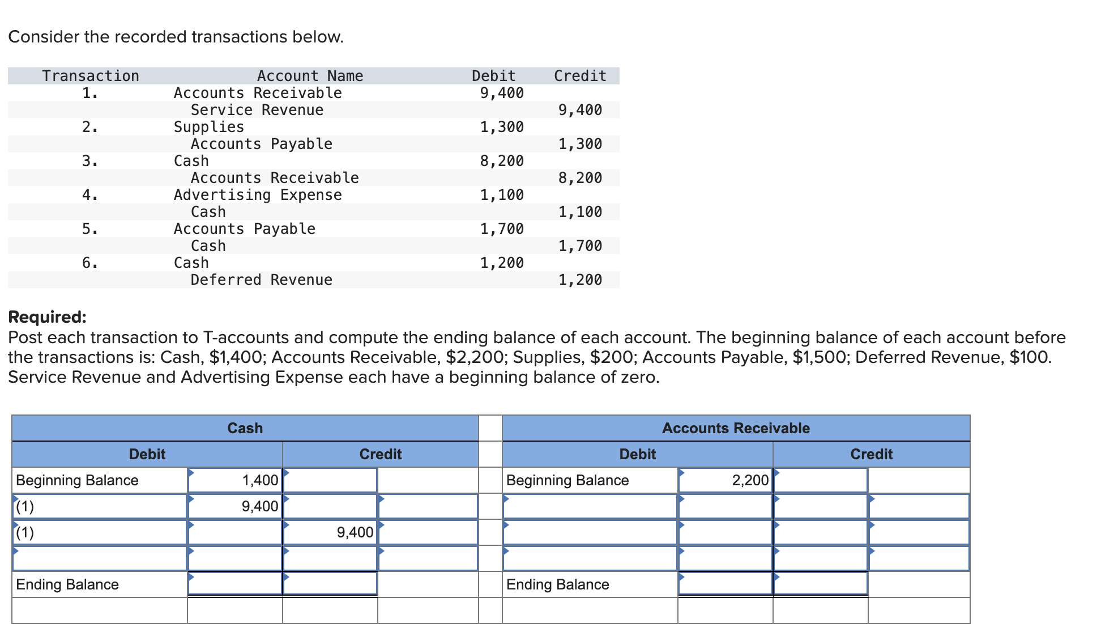1101x624 pixels.
Task: Click 'Advertising Expense' account name
Action: [x=258, y=195]
